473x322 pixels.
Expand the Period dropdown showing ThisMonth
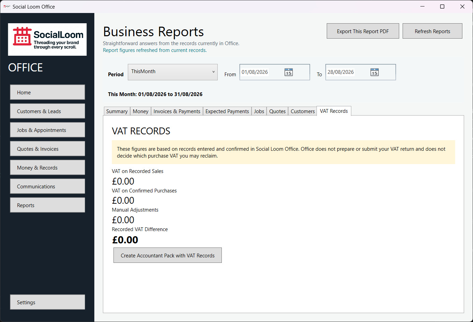173,72
